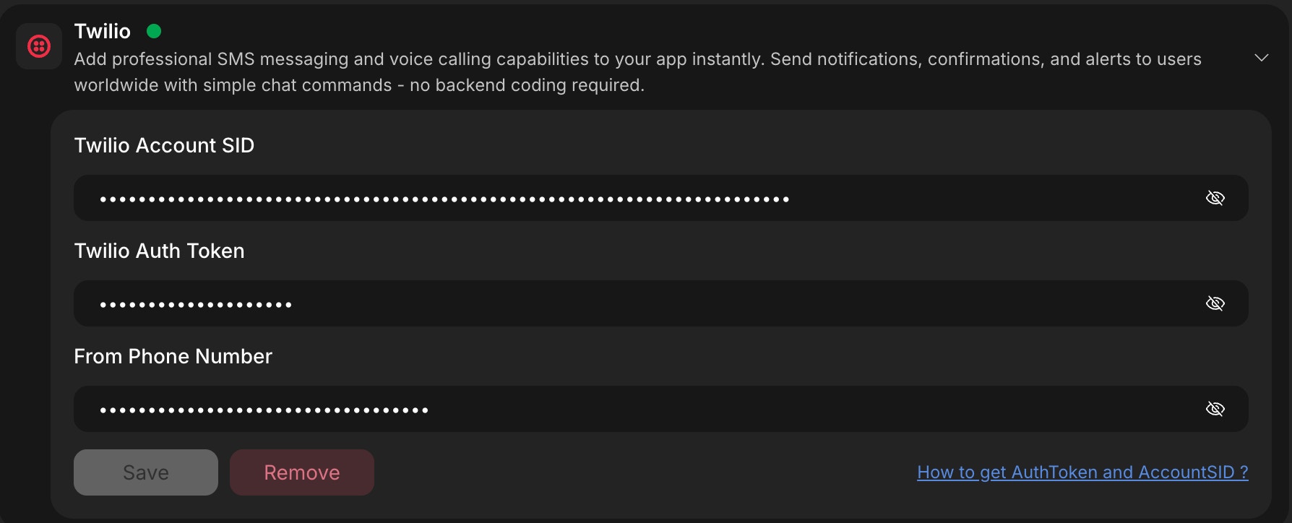The height and width of the screenshot is (523, 1292).
Task: Select the From Phone Number input box
Action: (x=578, y=408)
